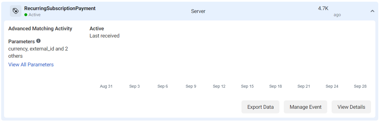Viewport: 380px width, 122px height.
Task: Click the Parameters heading label
Action: [x=21, y=42]
